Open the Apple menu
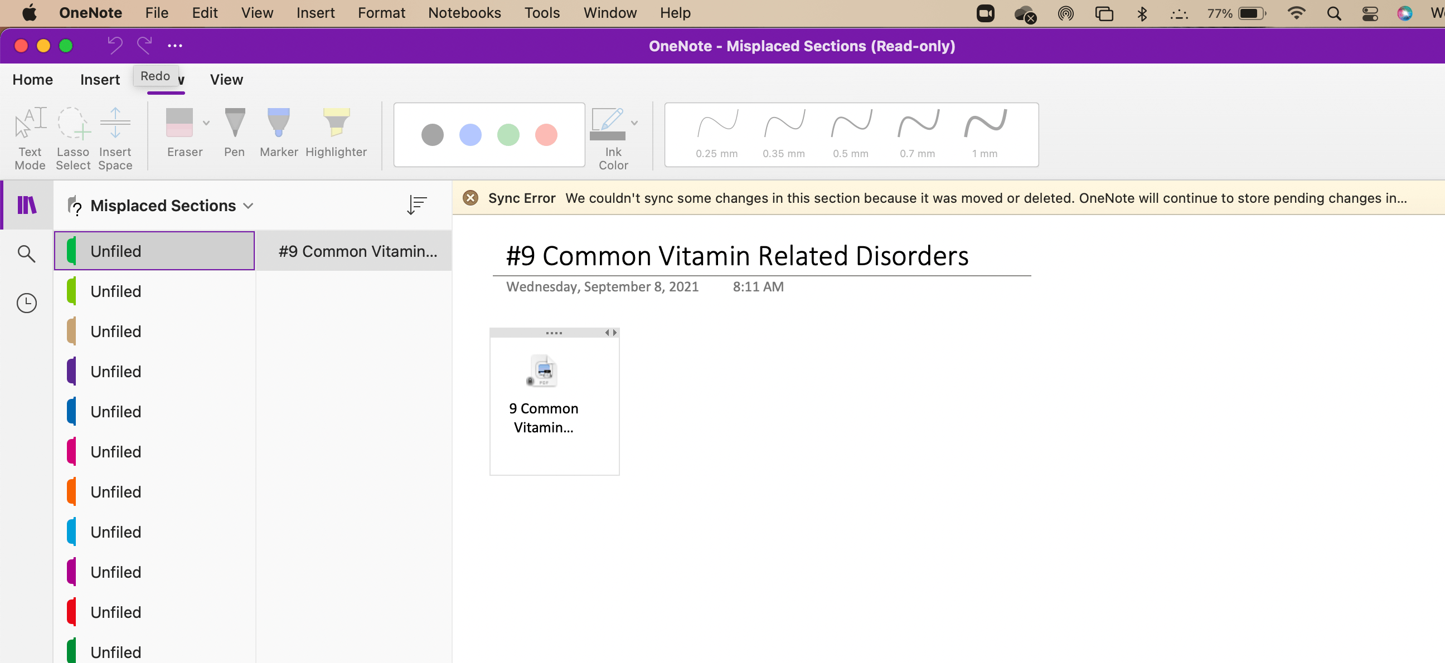The height and width of the screenshot is (663, 1445). (x=30, y=13)
